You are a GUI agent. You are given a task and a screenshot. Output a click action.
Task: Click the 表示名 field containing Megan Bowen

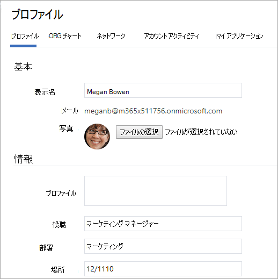[163, 90]
